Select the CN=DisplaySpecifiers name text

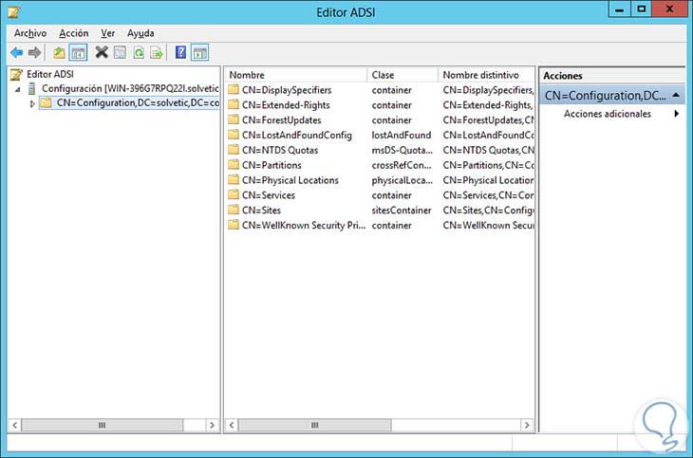(287, 90)
